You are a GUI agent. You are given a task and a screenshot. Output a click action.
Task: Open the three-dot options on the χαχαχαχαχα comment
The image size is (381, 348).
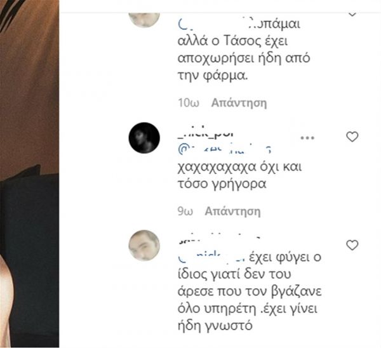coord(307,138)
